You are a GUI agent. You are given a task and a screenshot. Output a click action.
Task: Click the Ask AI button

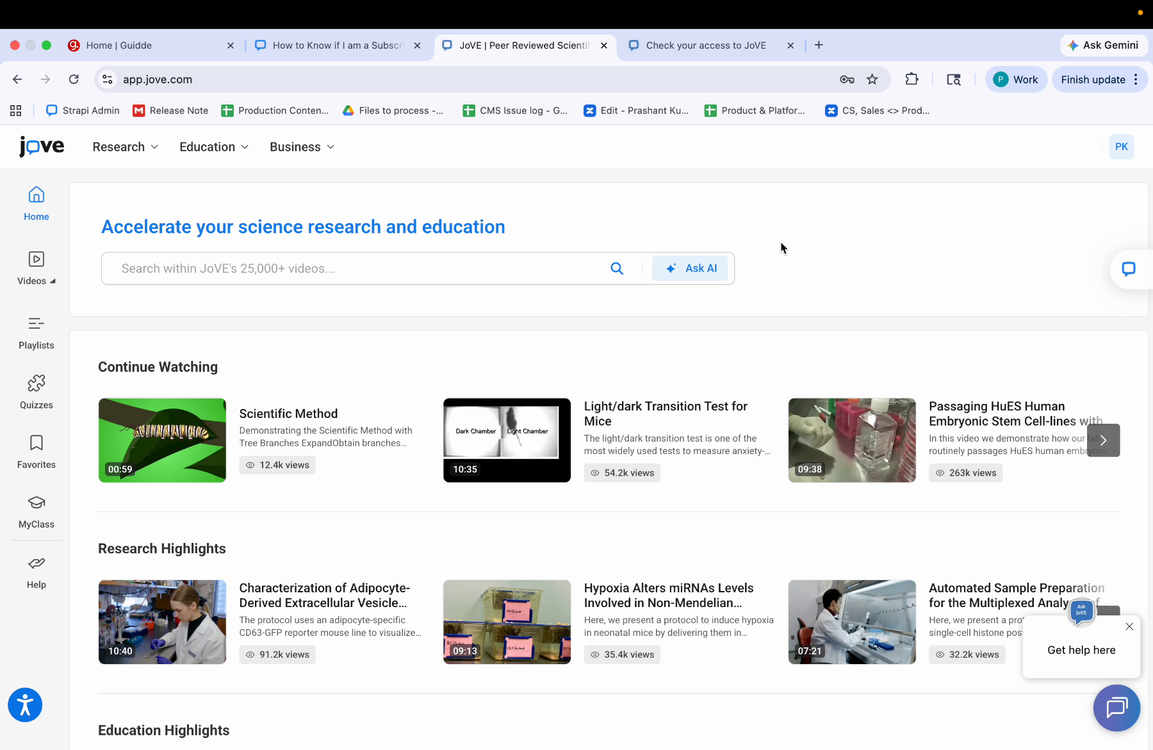click(691, 269)
